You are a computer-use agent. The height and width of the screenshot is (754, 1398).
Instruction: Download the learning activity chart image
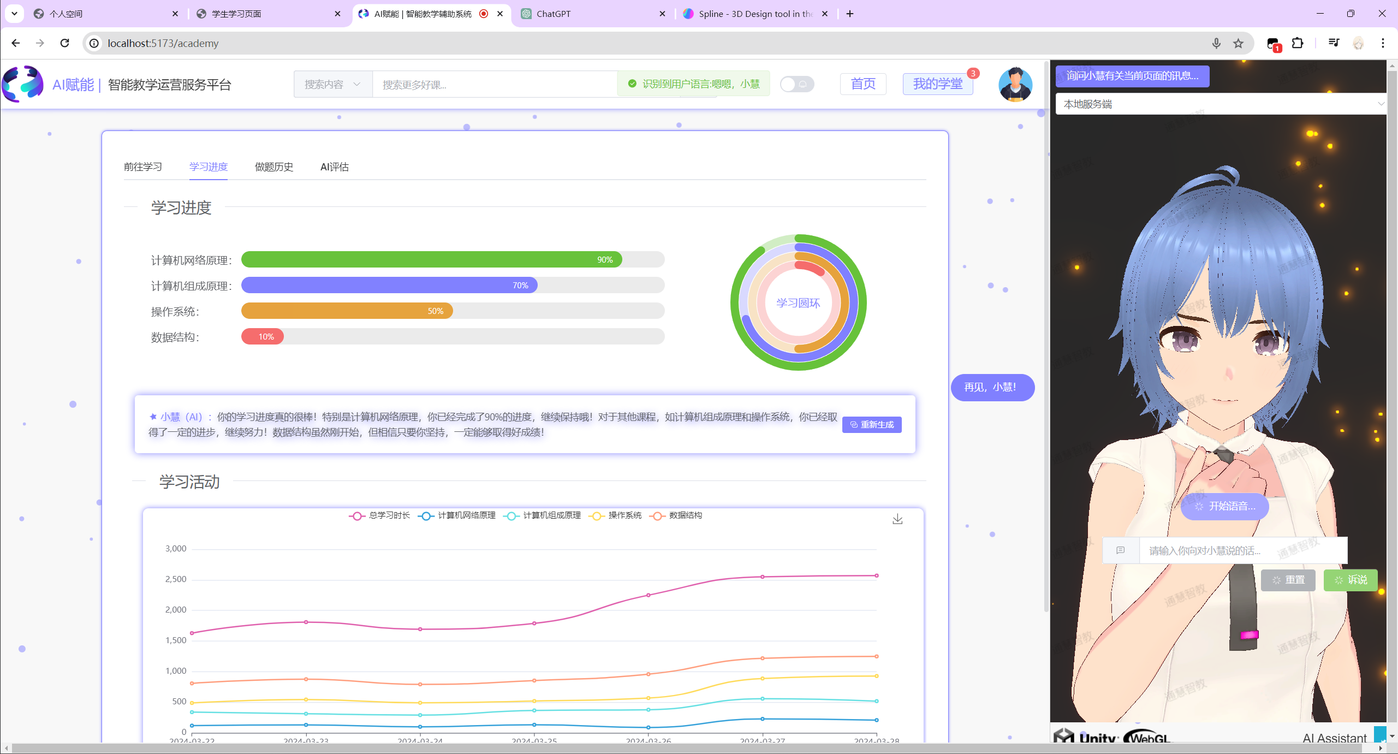[897, 519]
